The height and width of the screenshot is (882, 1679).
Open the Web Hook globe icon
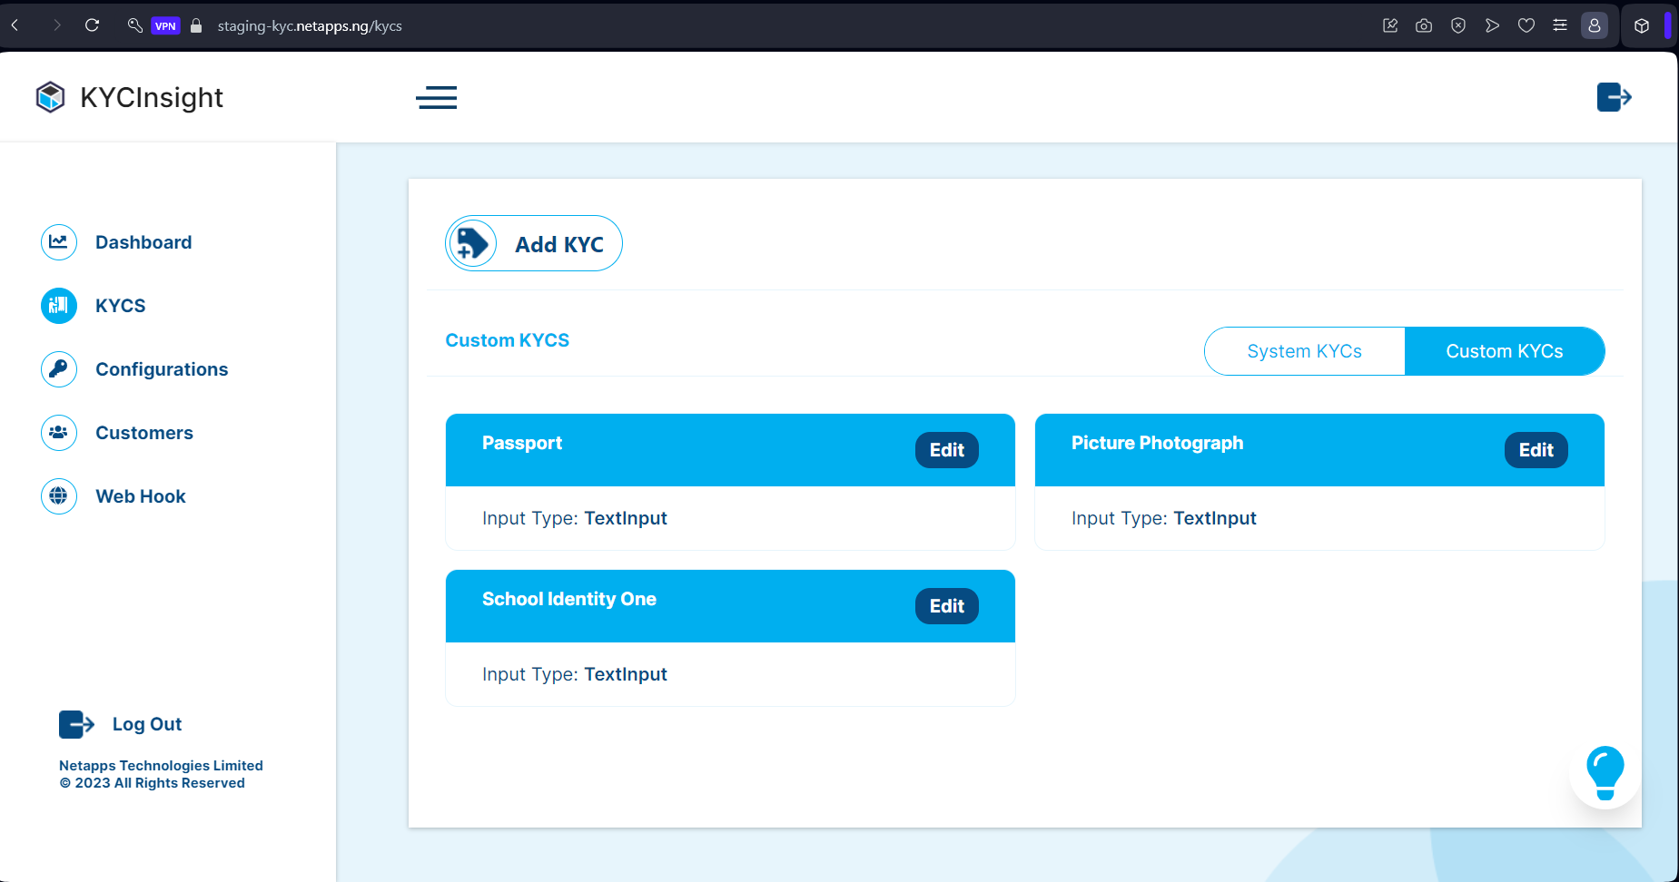tap(59, 496)
